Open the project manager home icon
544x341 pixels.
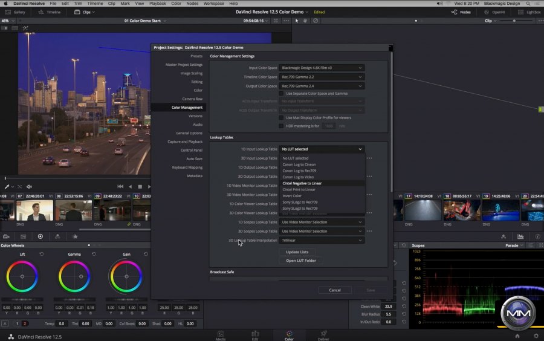517,336
